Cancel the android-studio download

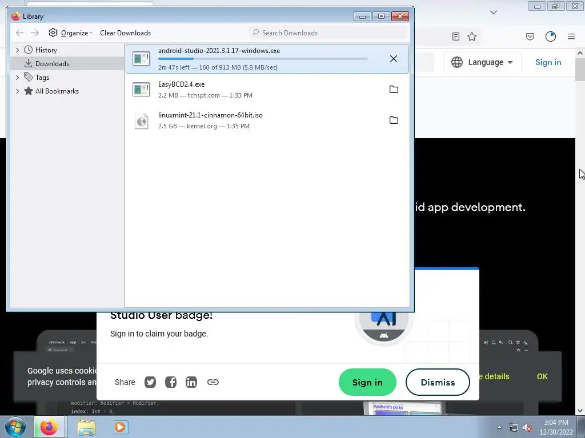[x=393, y=59]
